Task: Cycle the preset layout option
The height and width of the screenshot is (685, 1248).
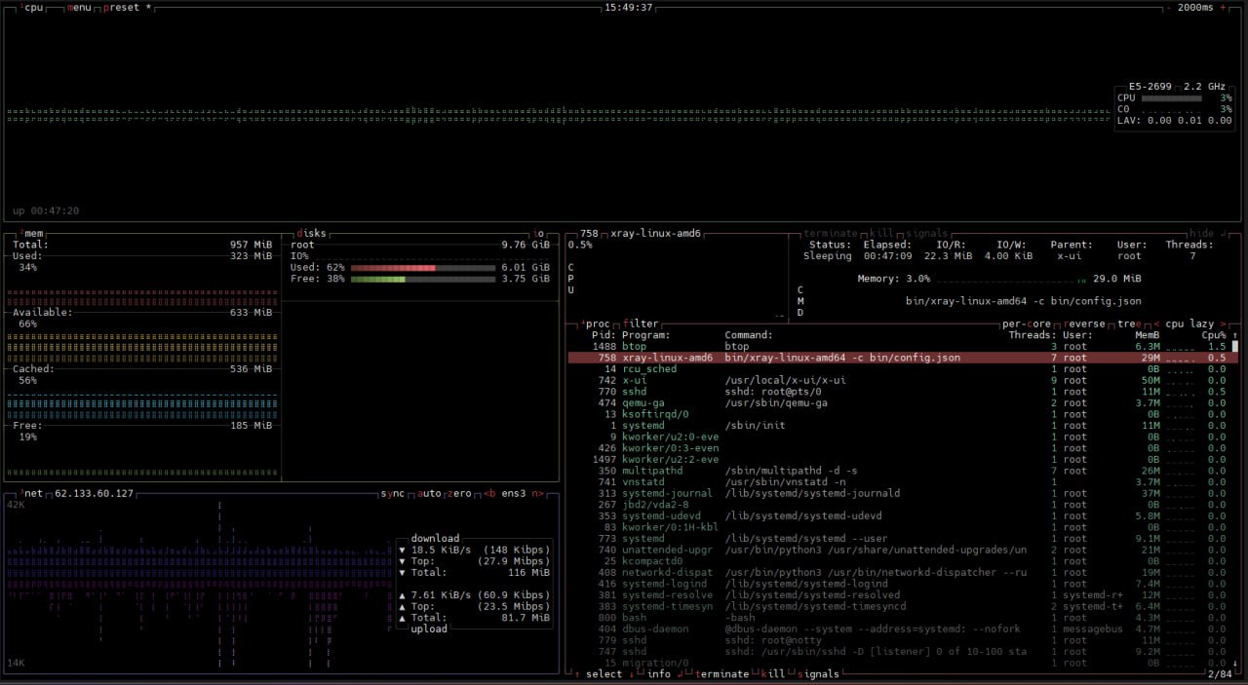Action: [x=122, y=7]
